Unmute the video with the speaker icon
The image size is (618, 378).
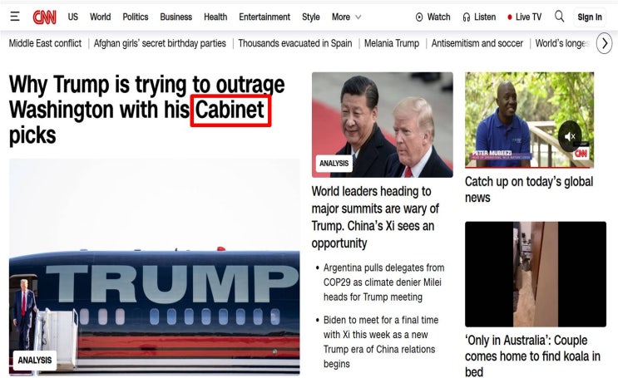[x=570, y=136]
